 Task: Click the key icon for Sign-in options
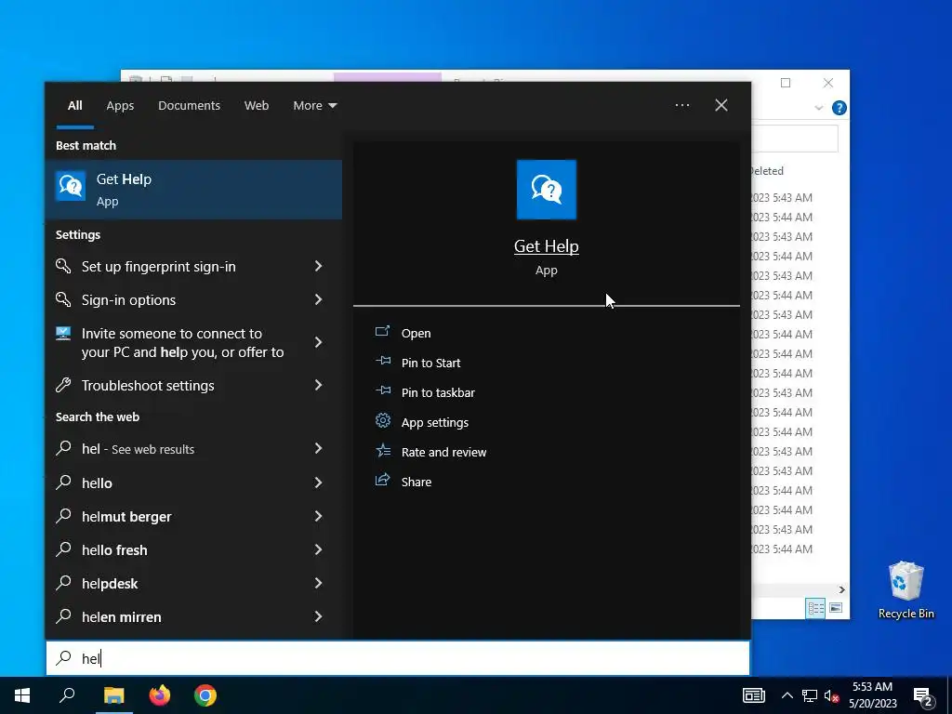point(63,299)
